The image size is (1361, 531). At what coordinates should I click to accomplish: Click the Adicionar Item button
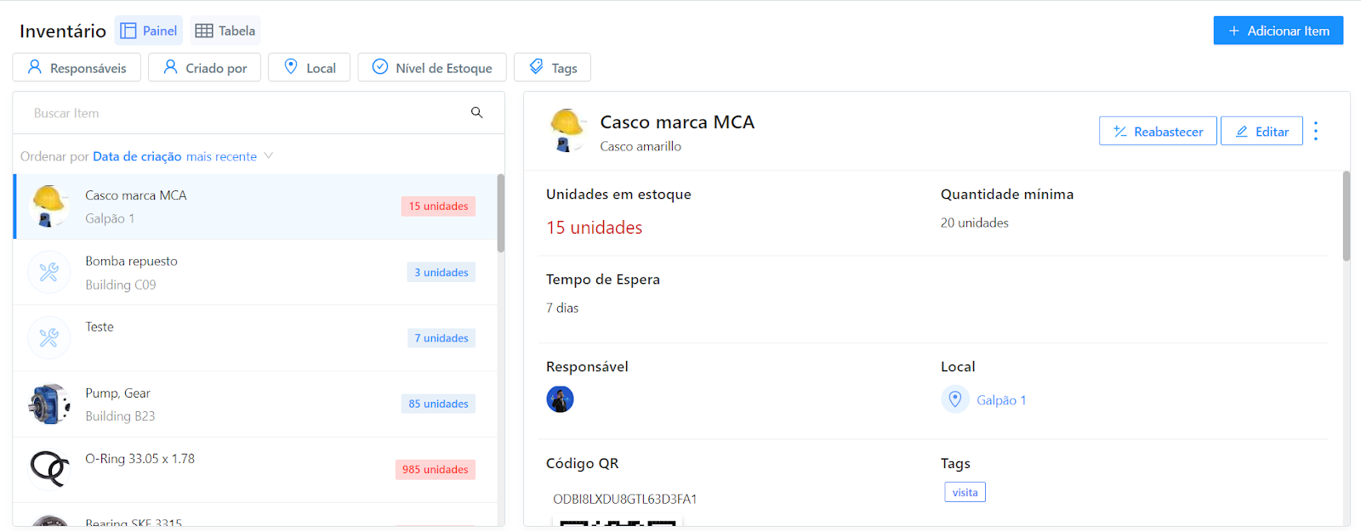coord(1278,31)
